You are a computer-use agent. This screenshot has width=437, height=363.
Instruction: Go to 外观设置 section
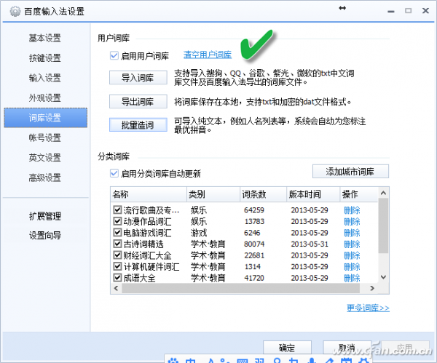point(45,98)
